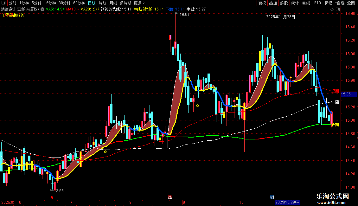
Task: Click the 短线趋势线: 15.11 value
Action: pos(116,10)
